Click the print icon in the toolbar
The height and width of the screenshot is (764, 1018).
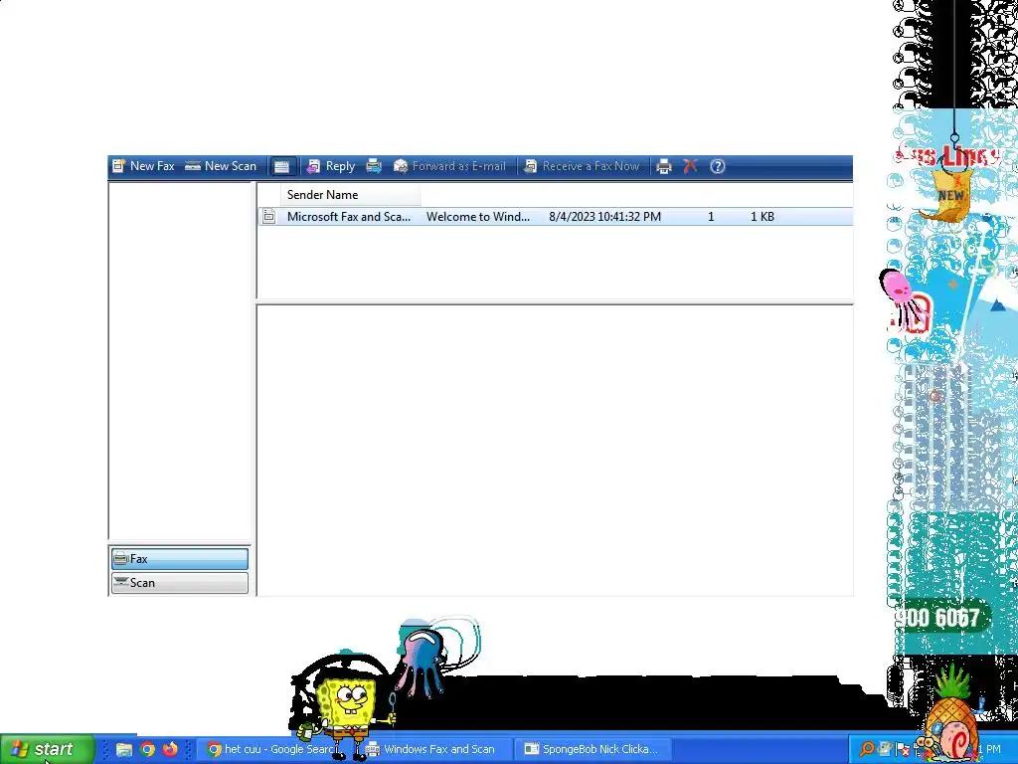click(x=663, y=166)
